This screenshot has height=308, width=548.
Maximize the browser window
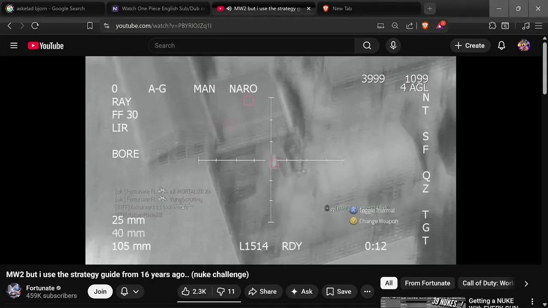tap(518, 9)
